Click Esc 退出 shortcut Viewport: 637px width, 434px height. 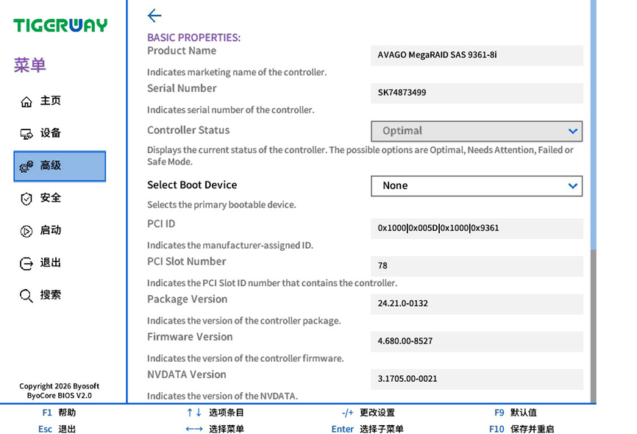pyautogui.click(x=57, y=429)
